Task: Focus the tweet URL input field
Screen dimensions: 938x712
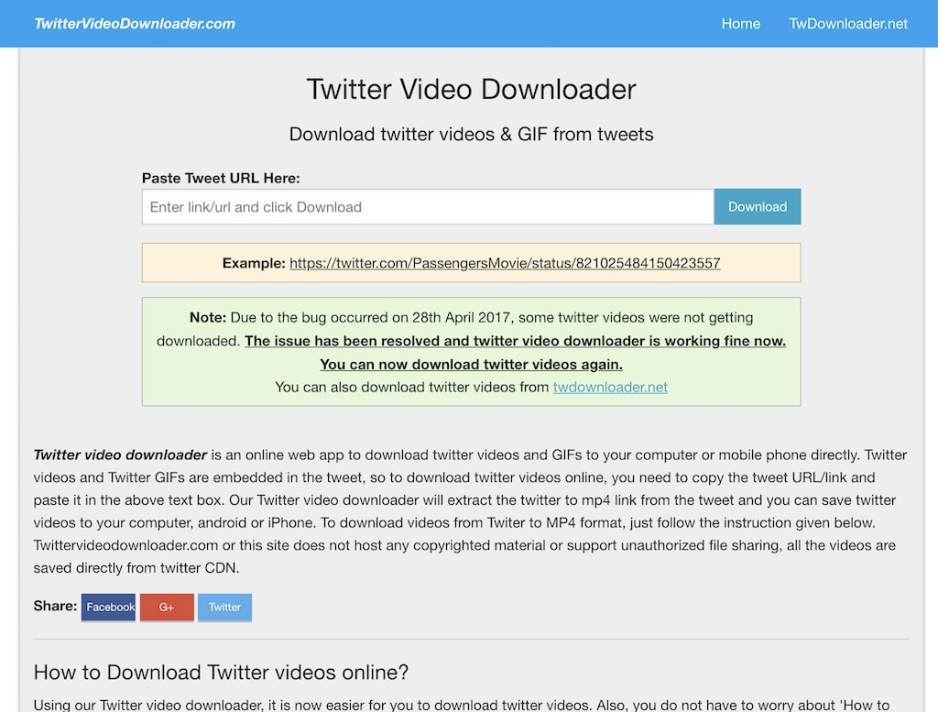Action: 428,207
